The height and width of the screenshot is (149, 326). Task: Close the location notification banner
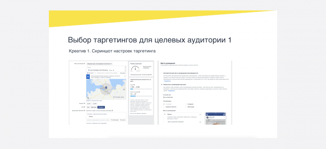(125, 76)
